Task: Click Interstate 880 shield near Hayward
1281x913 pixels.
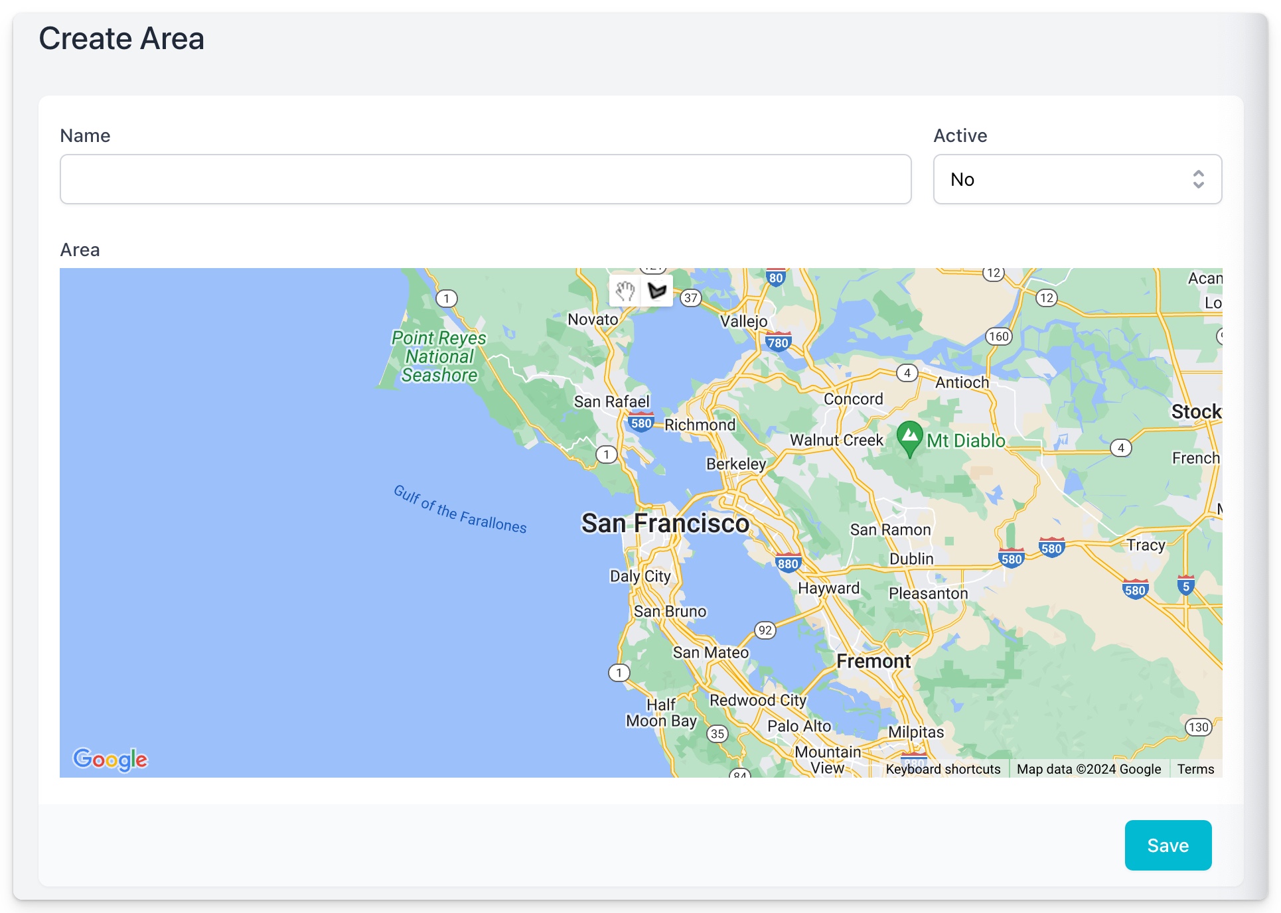Action: click(788, 563)
